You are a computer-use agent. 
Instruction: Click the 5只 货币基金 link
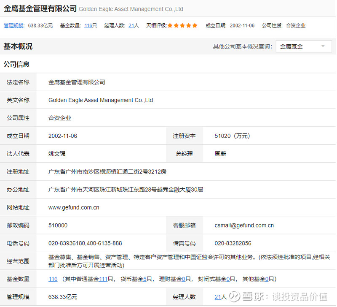pos(144,279)
